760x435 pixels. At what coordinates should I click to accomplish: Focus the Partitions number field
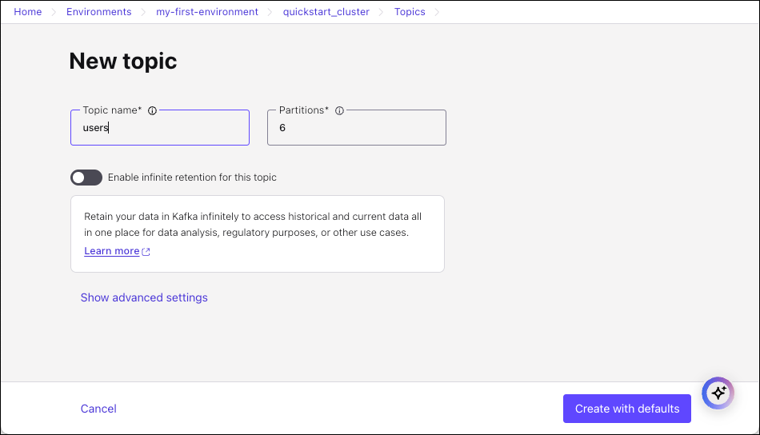point(357,128)
